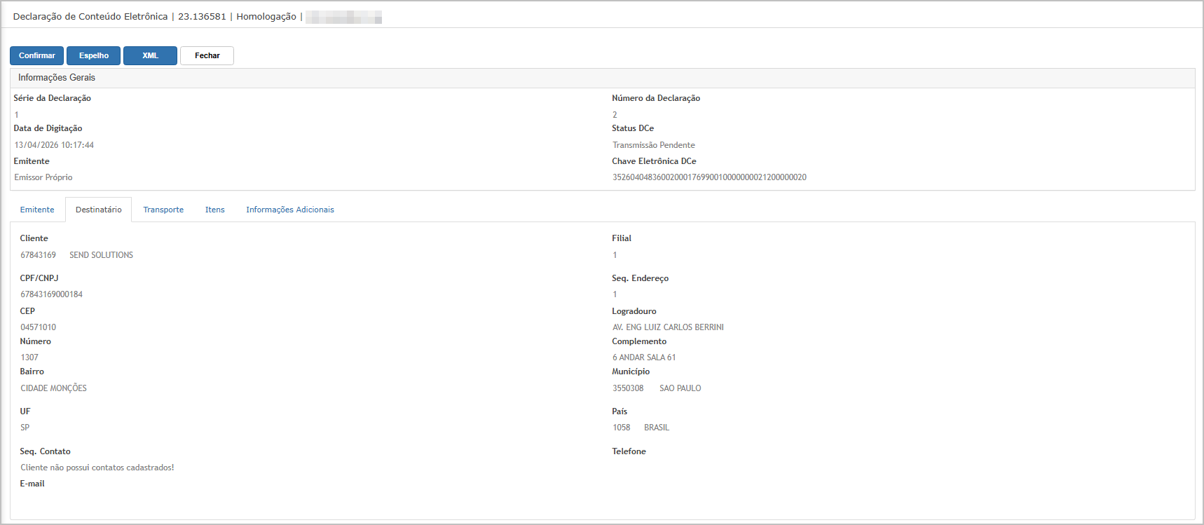Open the Informações Adicionais tab
This screenshot has width=1204, height=525.
[290, 210]
